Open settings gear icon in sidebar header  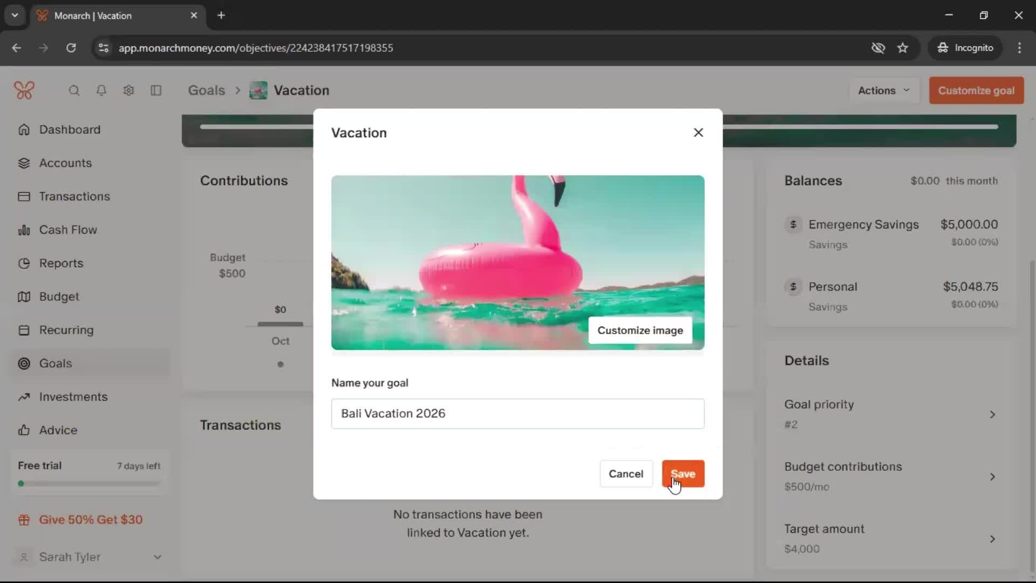tap(128, 90)
